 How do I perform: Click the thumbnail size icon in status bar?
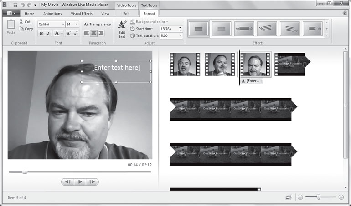[x=289, y=197]
